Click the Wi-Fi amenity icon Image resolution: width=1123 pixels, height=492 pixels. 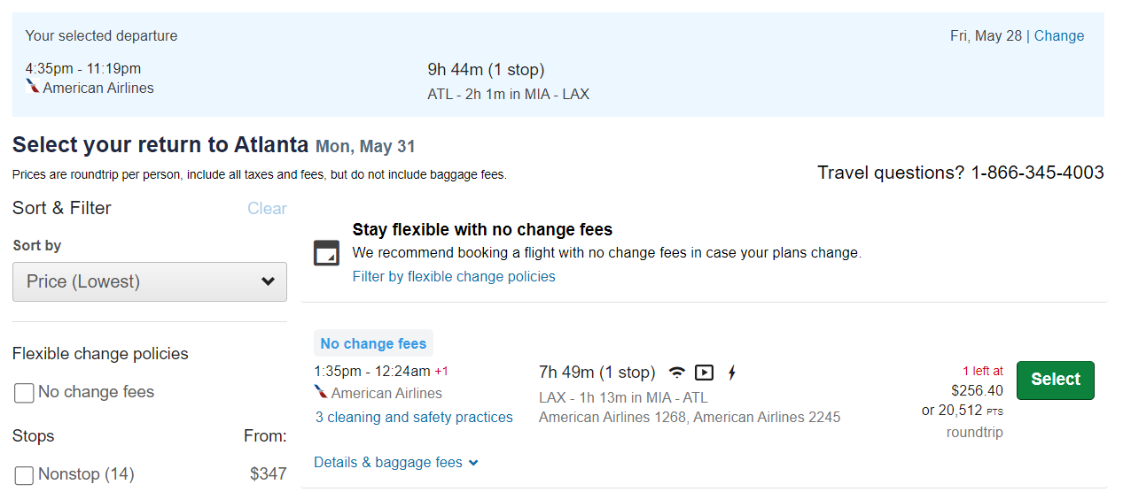point(677,373)
